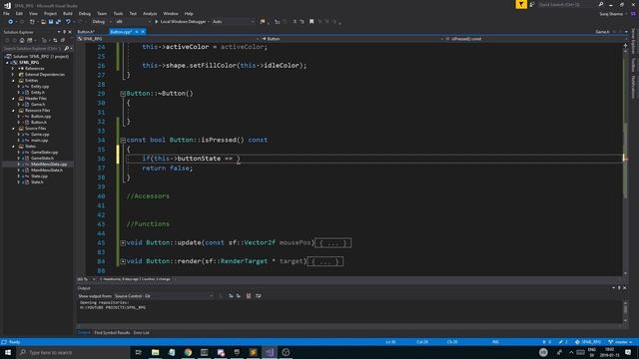The width and height of the screenshot is (639, 359).
Task: Open File Explorer from the taskbar
Action: point(156,352)
